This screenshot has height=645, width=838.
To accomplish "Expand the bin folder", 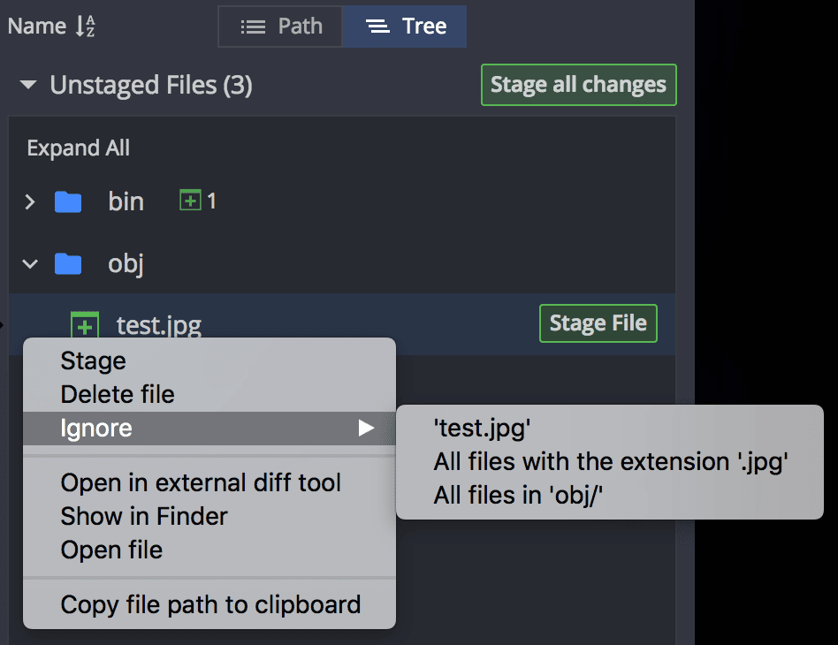I will click(x=27, y=201).
